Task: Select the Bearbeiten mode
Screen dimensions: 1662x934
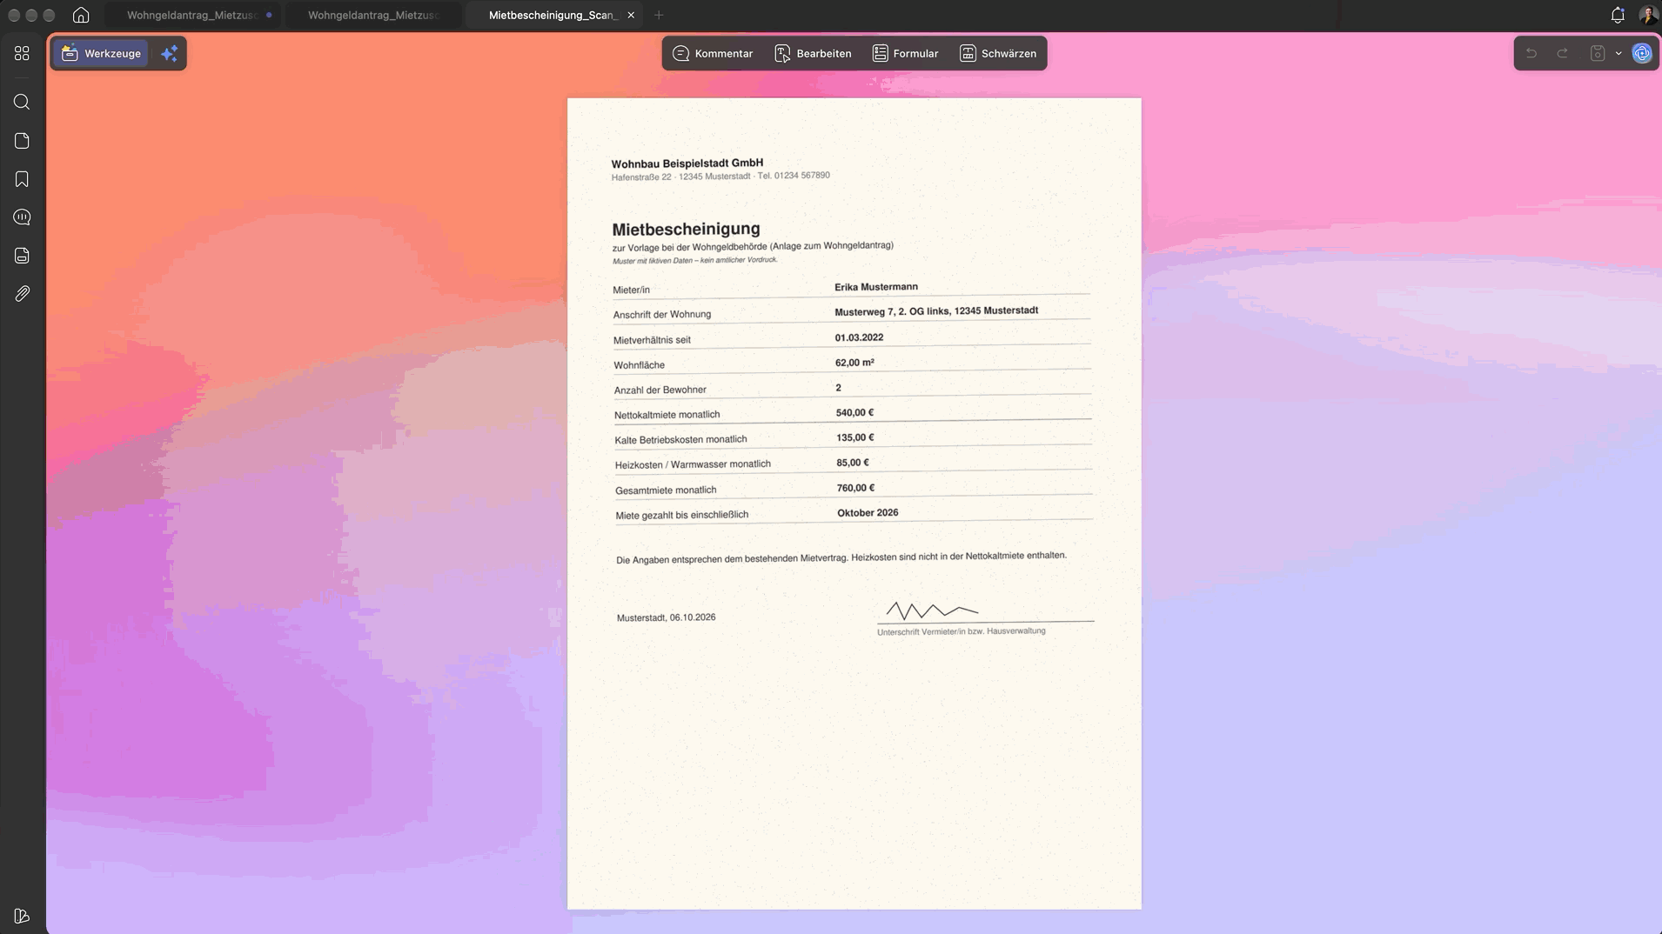Action: (813, 53)
